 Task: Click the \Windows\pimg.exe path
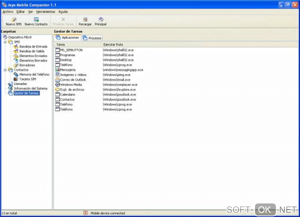point(116,75)
